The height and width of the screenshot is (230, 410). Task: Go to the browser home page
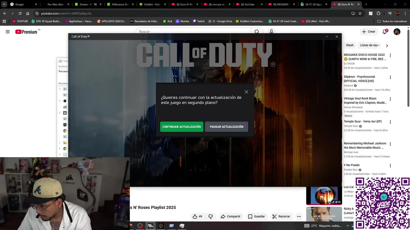click(x=28, y=13)
